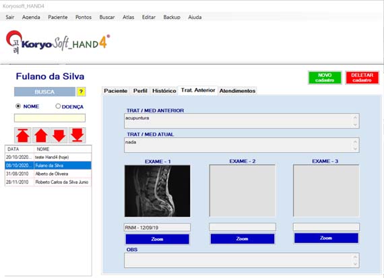Screen dimensions: 384x278
Task: Go to previous record with up arrow
Action: tap(41, 135)
